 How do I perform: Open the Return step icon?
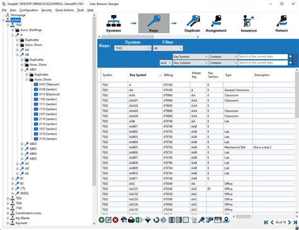[281, 23]
